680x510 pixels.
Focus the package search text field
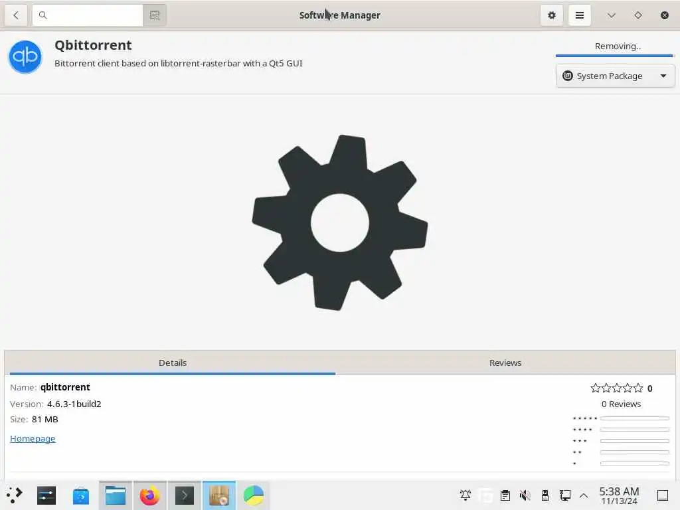[x=88, y=15]
